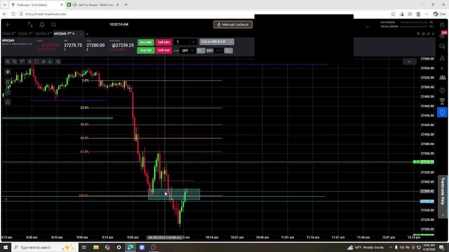
Task: Add a new chart tab
Action: coord(87,34)
